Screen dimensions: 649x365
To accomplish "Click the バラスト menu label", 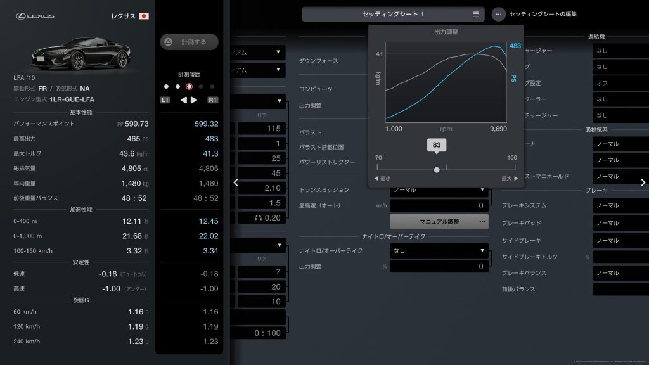I will 310,132.
